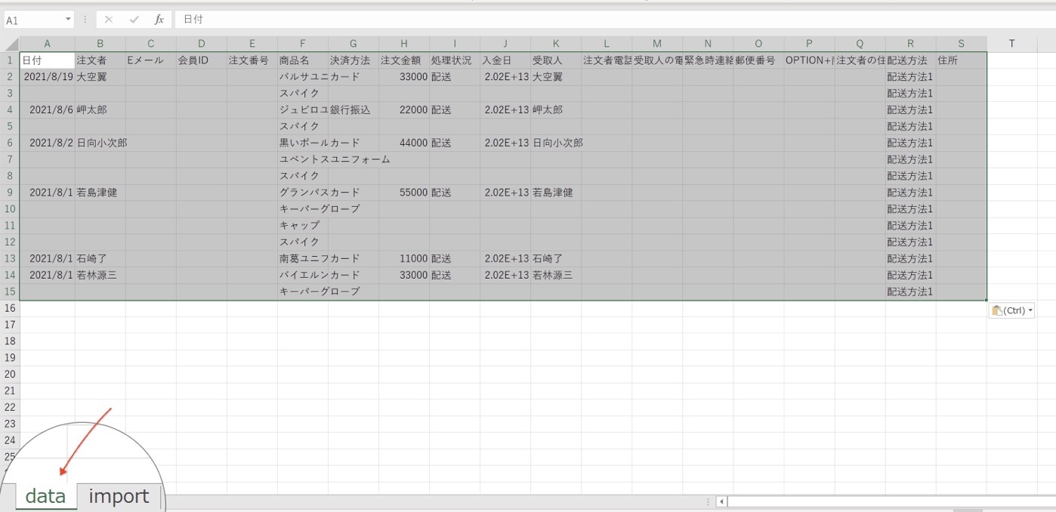
Task: Click the Select All corner button
Action: (x=10, y=44)
